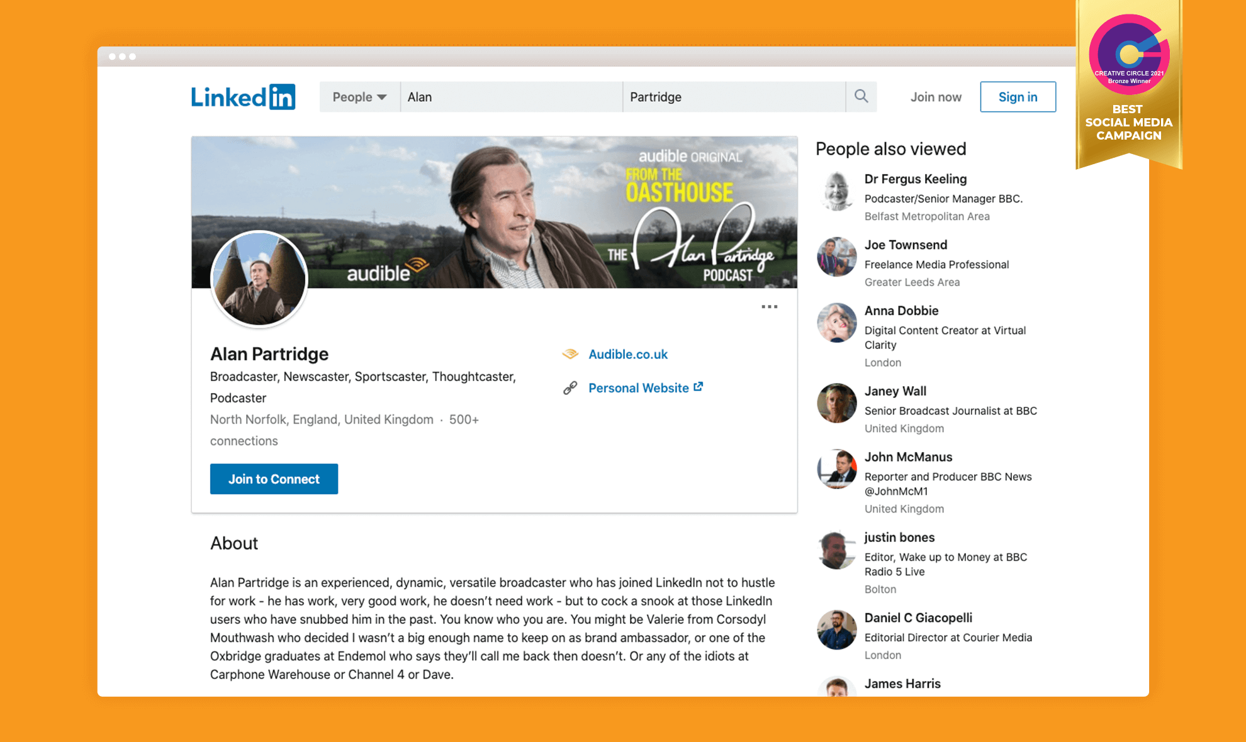Open the three-dot more options menu
Image resolution: width=1246 pixels, height=742 pixels.
pyautogui.click(x=769, y=307)
